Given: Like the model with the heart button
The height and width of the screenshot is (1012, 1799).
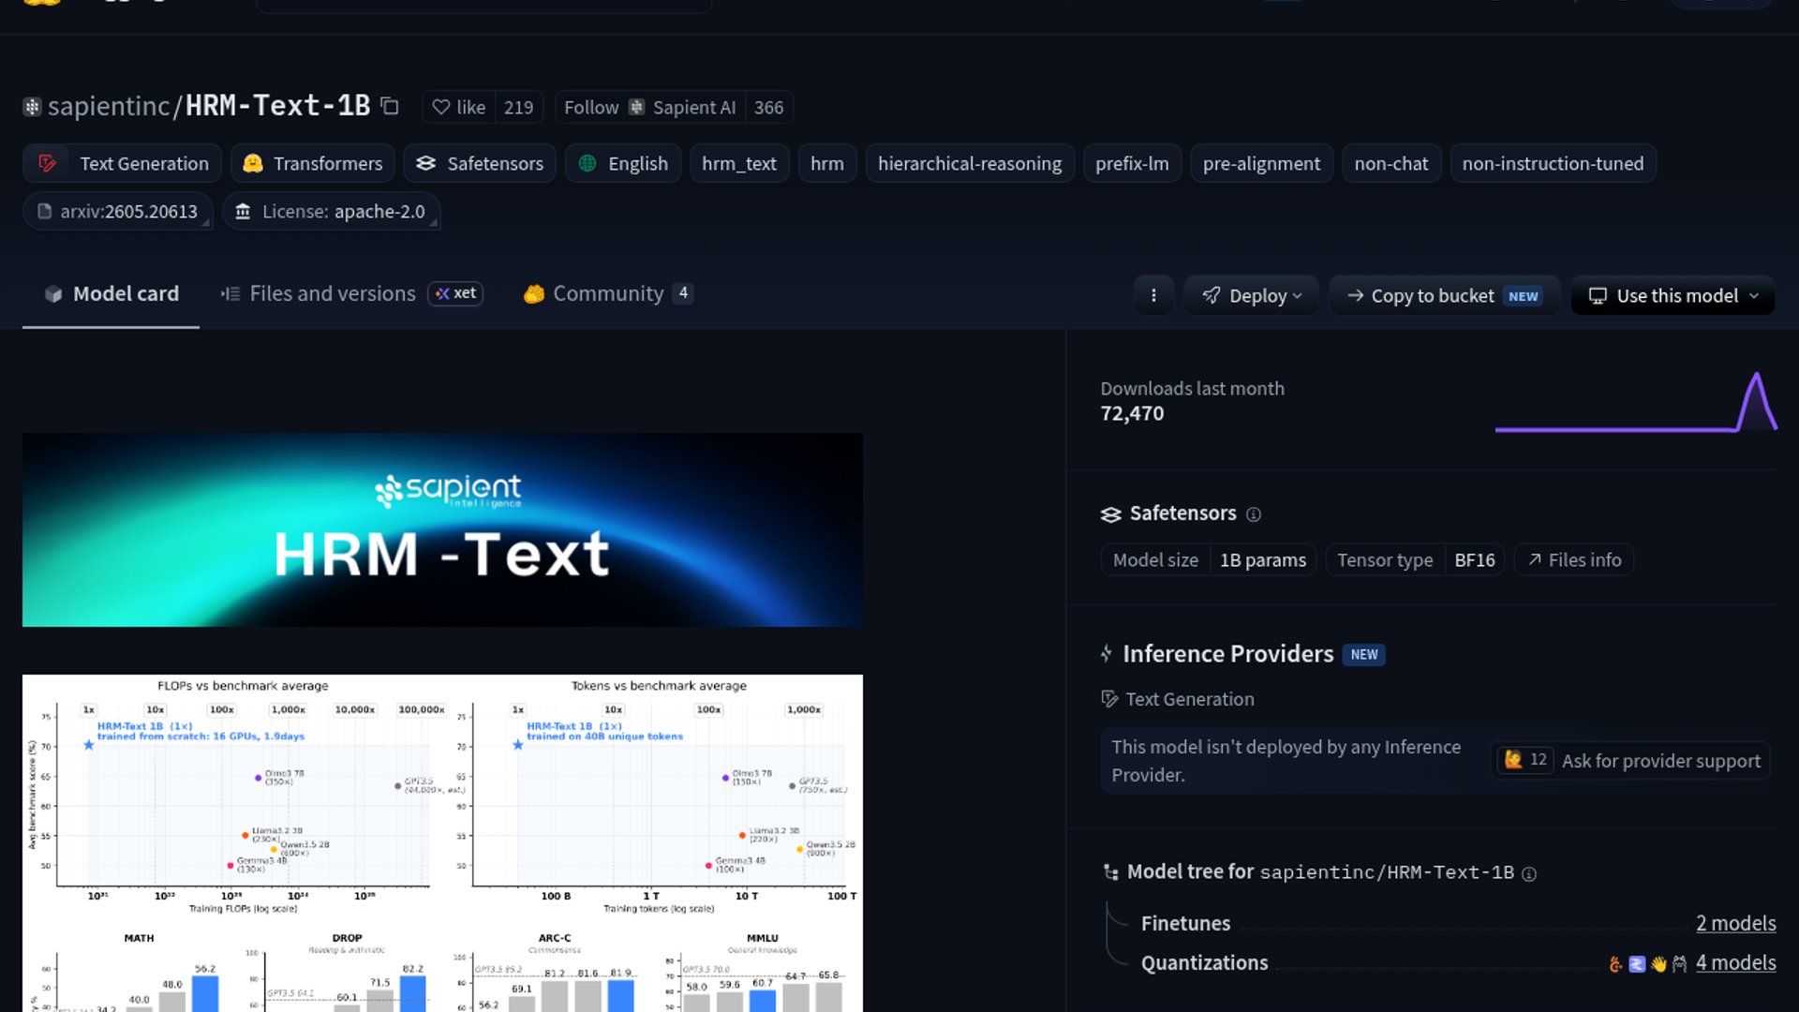Looking at the screenshot, I should [458, 107].
